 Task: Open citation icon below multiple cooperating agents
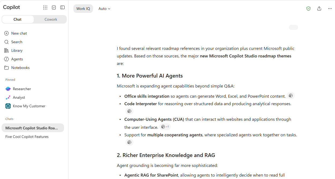[x=129, y=142]
